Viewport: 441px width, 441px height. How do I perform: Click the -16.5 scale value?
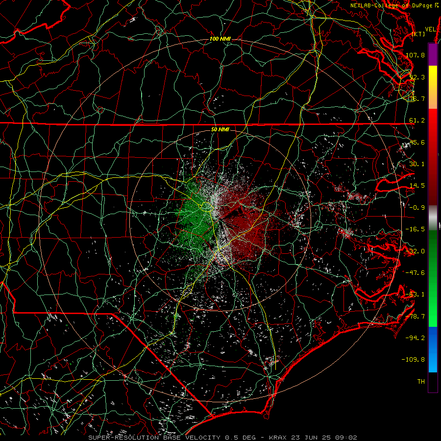pos(415,229)
